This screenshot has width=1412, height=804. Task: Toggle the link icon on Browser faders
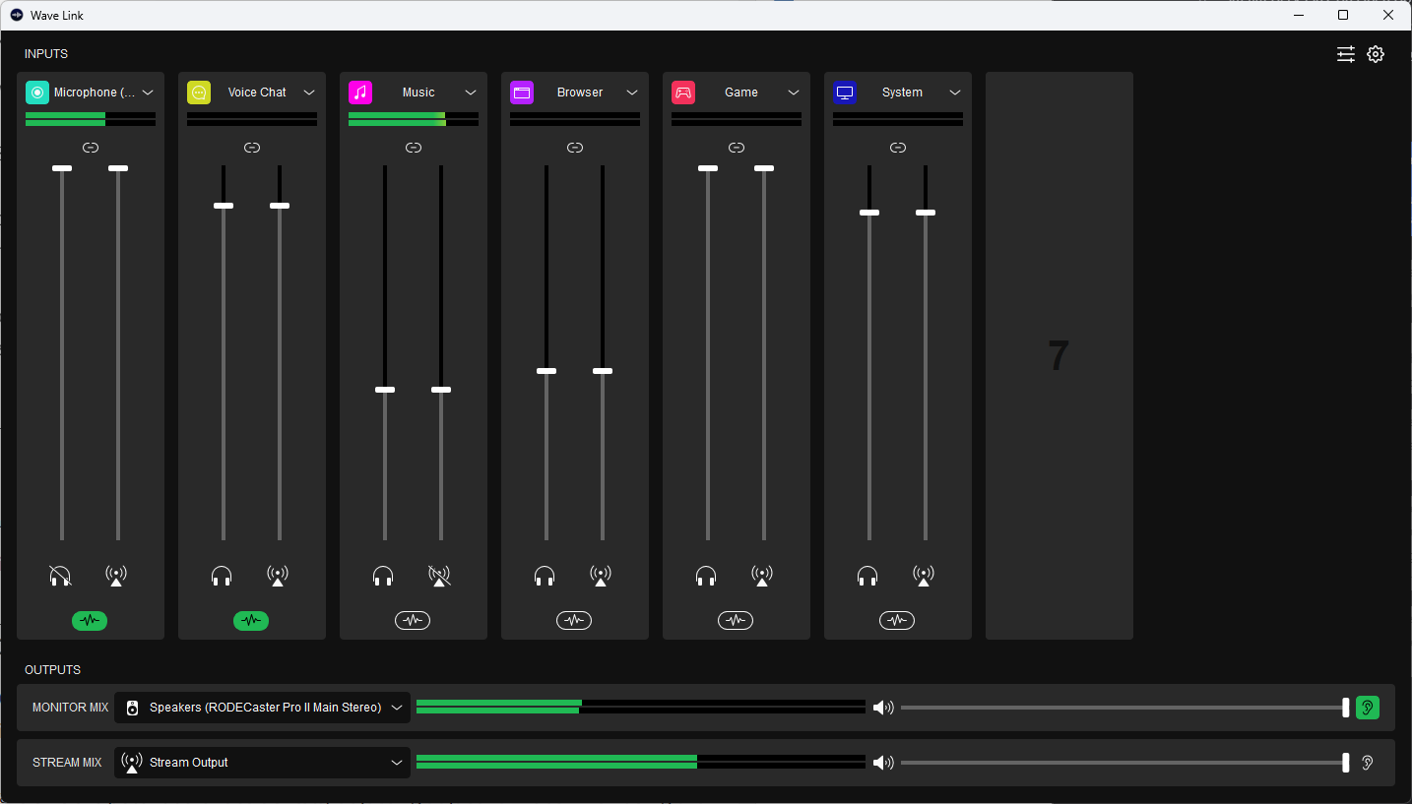tap(575, 148)
